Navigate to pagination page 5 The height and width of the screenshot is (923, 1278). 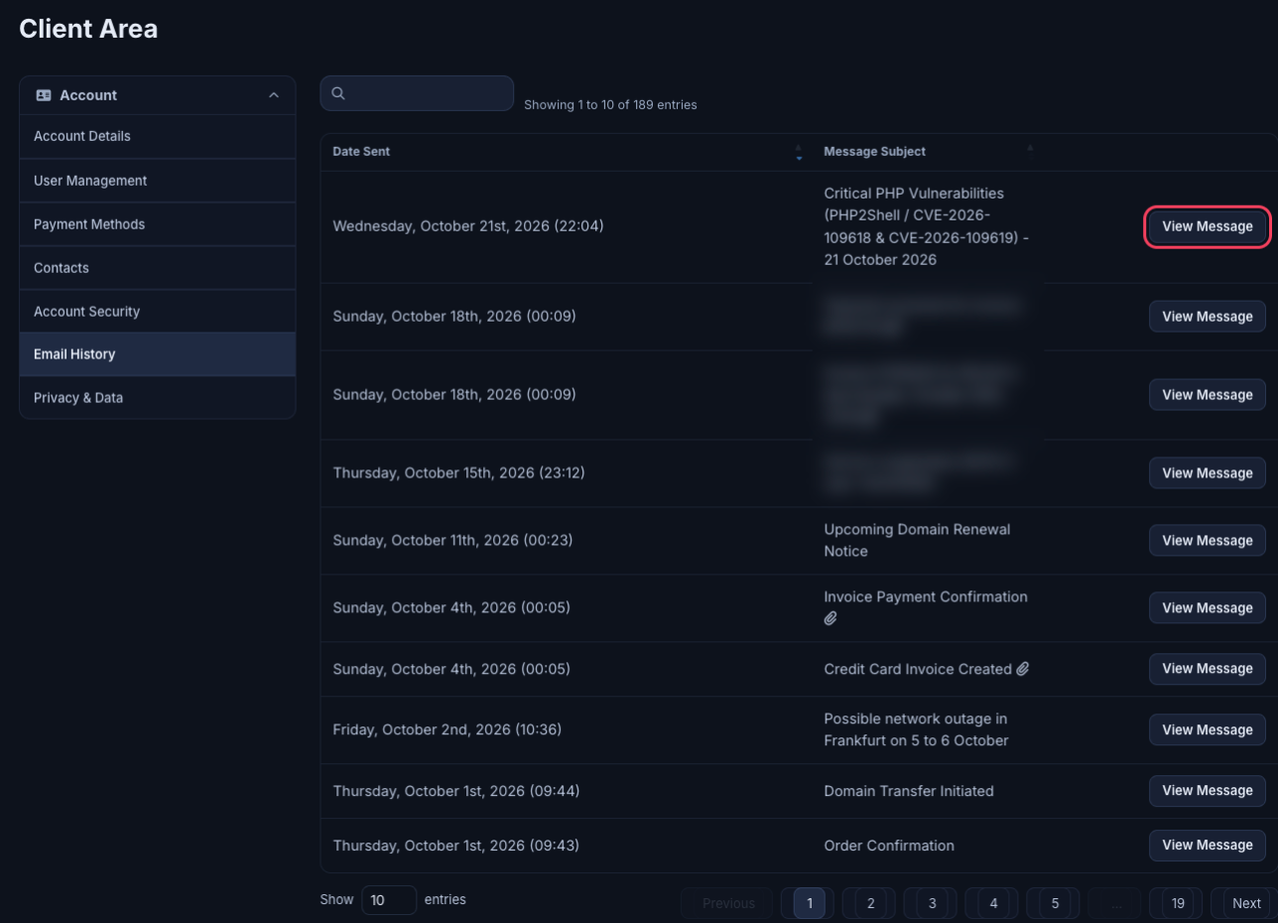click(x=1055, y=903)
